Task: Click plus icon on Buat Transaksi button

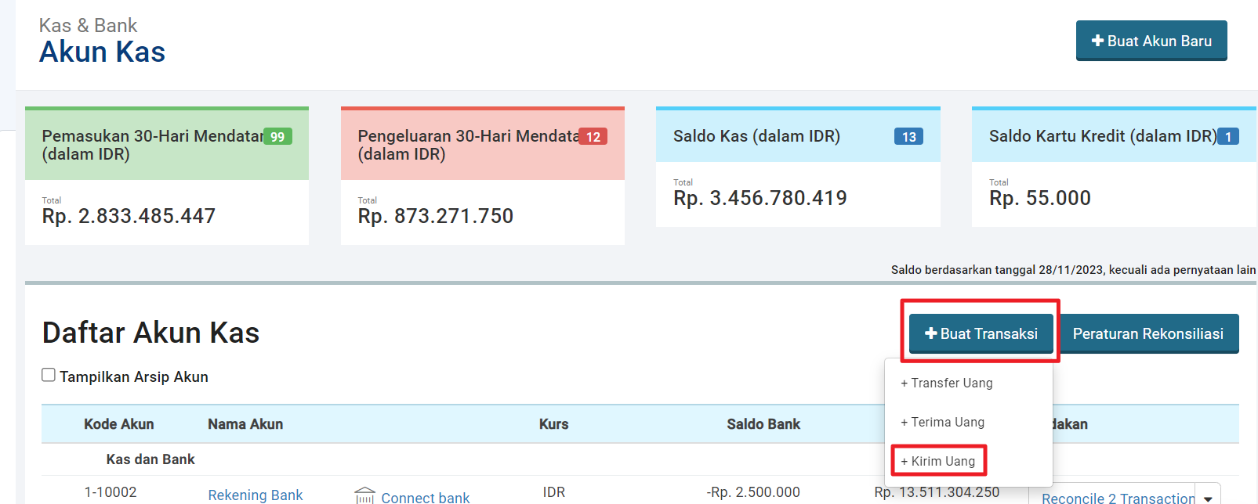Action: (x=931, y=333)
